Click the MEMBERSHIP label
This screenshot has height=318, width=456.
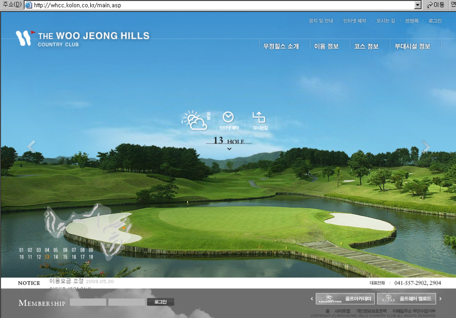pos(42,303)
